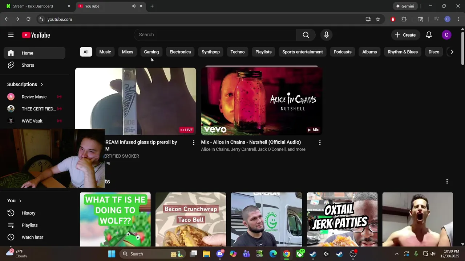Click the YouTube search input field
Screen dimensions: 465x261
click(215, 35)
